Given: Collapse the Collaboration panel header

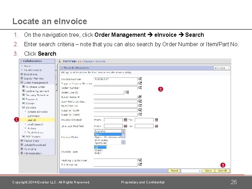Looking at the screenshot, I should click(x=21, y=61).
